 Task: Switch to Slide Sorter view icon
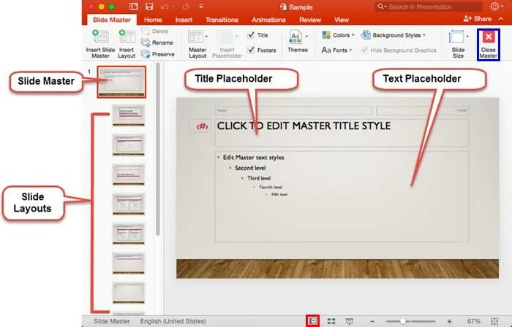pyautogui.click(x=331, y=321)
